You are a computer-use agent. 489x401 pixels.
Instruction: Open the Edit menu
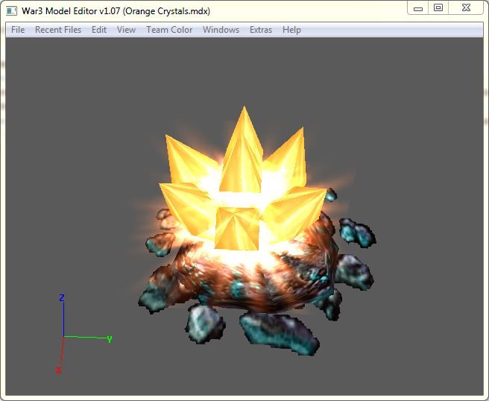point(99,30)
